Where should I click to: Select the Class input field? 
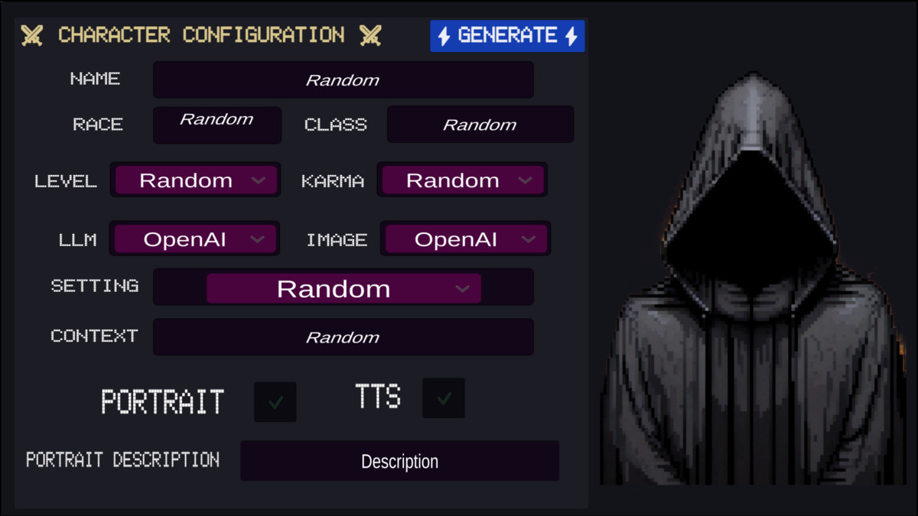[x=480, y=125]
